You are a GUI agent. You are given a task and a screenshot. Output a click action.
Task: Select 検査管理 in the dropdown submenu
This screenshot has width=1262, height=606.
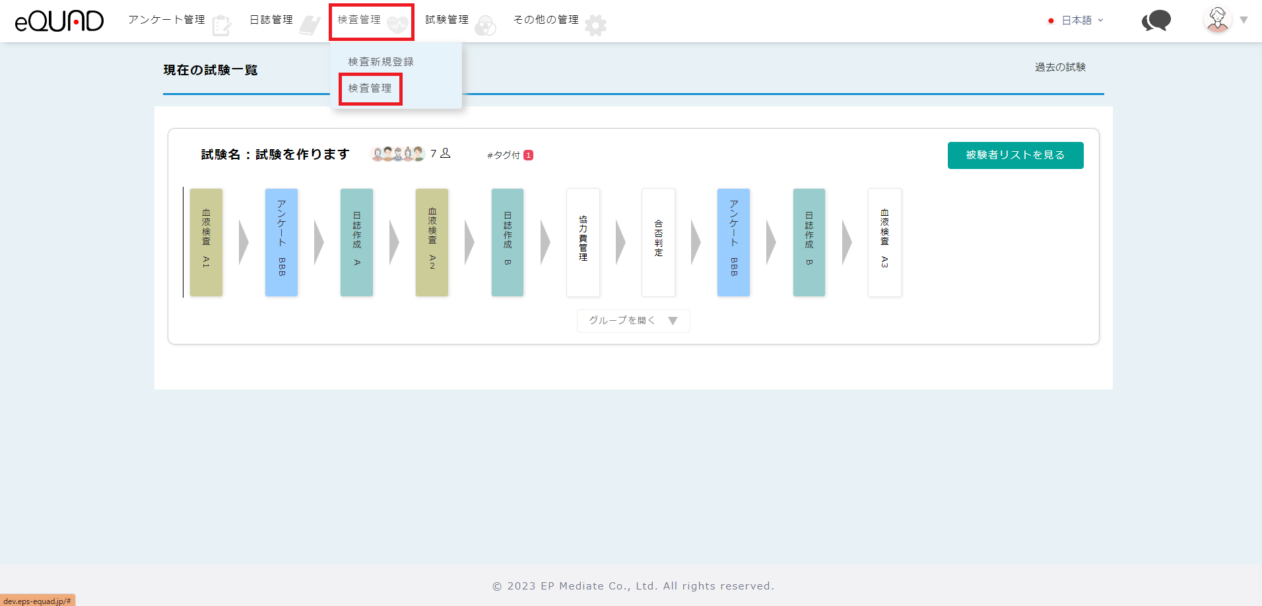coord(370,88)
